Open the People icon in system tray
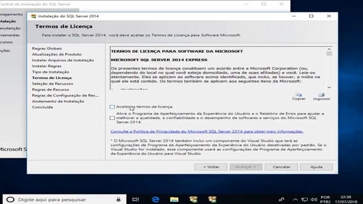Screen dimensions: 363x204 281,199
